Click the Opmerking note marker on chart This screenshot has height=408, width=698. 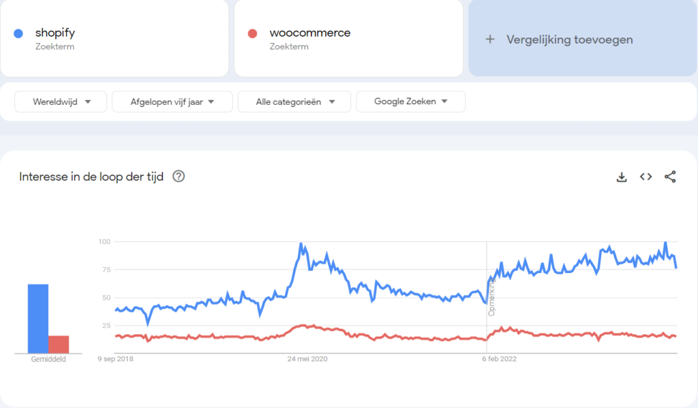pyautogui.click(x=491, y=297)
